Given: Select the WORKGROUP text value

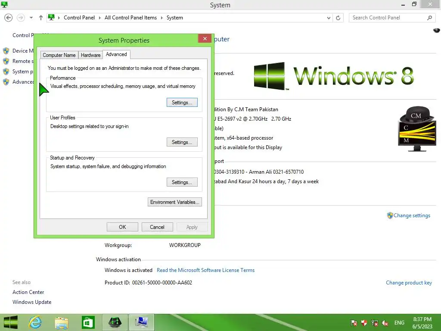Looking at the screenshot, I should [185, 245].
